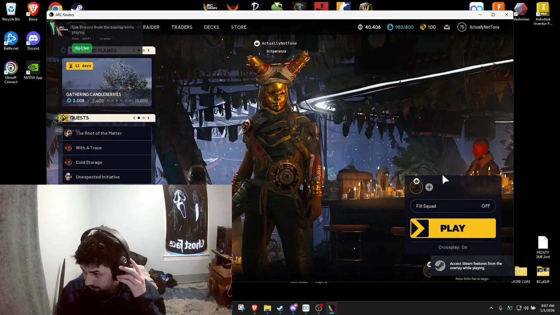Click the gold token icon beside 100
The width and height of the screenshot is (560, 315).
[423, 27]
